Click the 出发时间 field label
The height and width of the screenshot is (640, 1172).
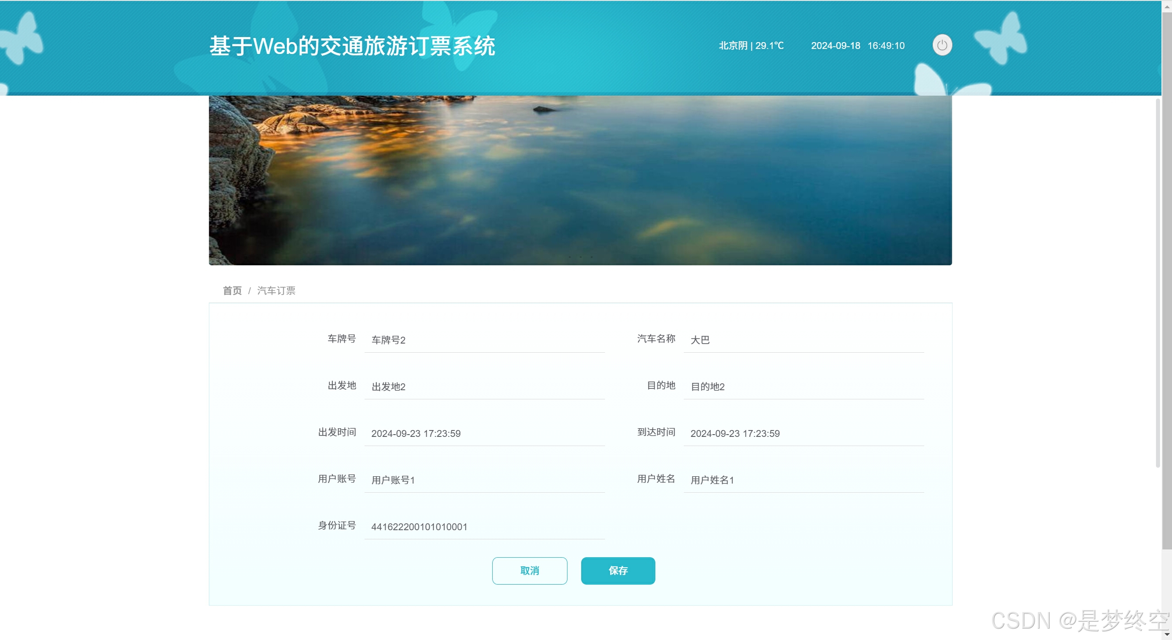click(337, 432)
